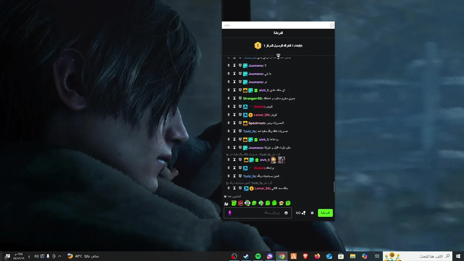Image resolution: width=464 pixels, height=261 pixels.
Task: Open Turki_fa's name on the "الحين" message
Action: click(x=250, y=176)
